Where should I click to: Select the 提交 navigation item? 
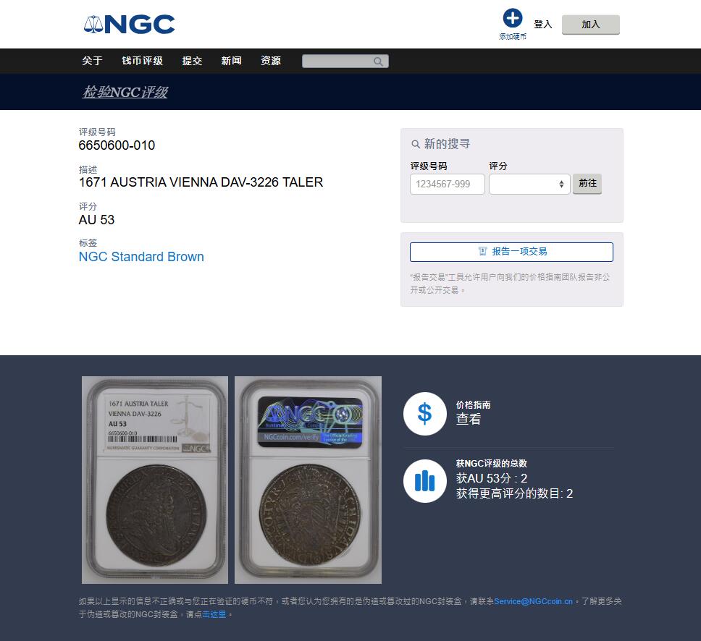pos(192,61)
